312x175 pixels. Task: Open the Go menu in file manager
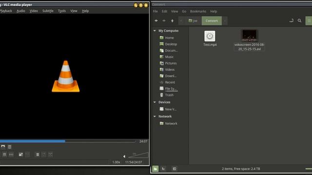click(184, 11)
